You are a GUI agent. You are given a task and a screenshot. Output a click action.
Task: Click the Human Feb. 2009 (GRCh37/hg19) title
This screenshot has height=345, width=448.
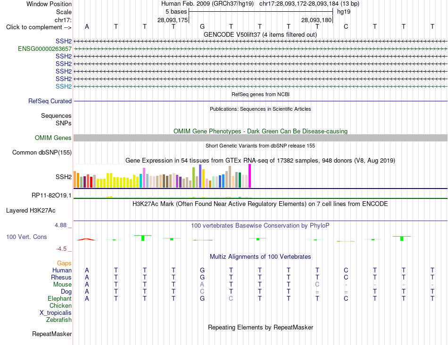pyautogui.click(x=207, y=4)
